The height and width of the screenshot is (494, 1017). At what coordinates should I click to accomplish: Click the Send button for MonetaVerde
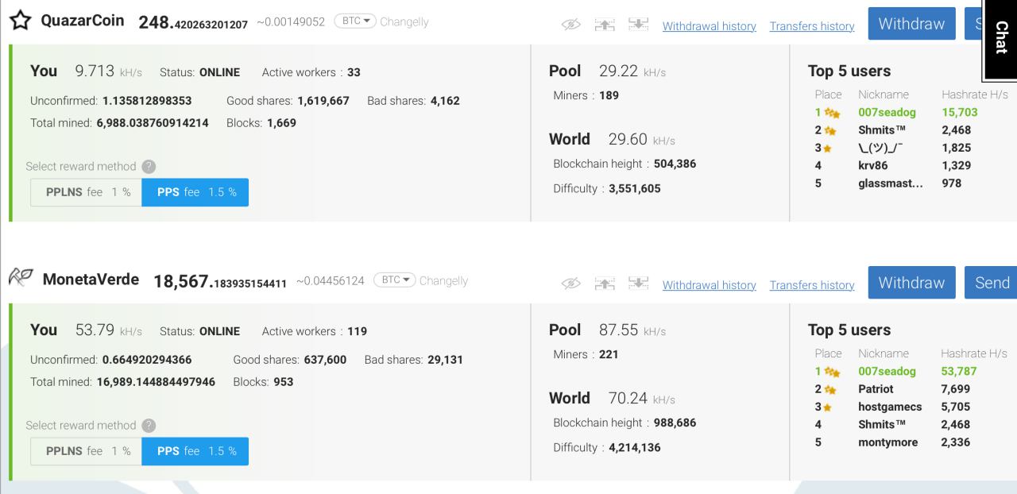click(x=992, y=283)
